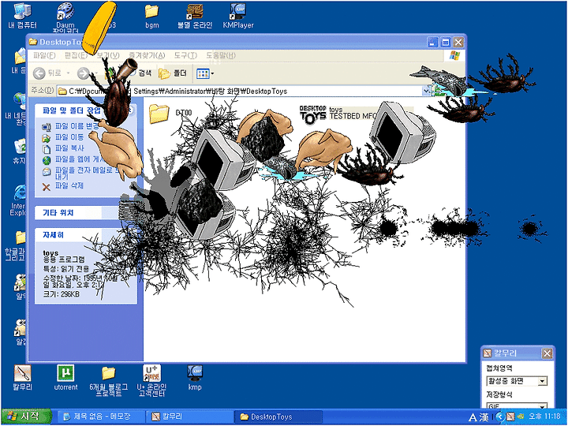
Task: Click the Windows flag logo in Explorer
Action: pyautogui.click(x=454, y=55)
